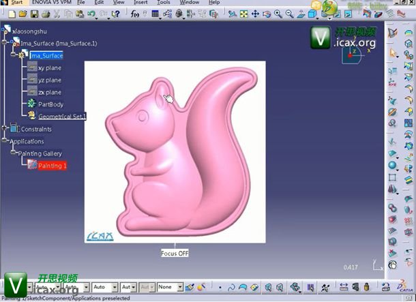Open the Select tool flyout arrow

coord(398,57)
